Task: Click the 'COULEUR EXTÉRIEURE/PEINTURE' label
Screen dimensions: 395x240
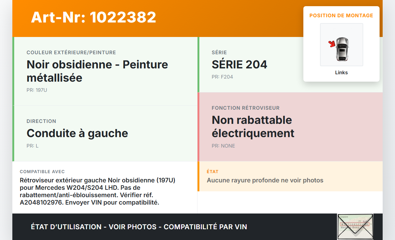Action: pos(71,53)
